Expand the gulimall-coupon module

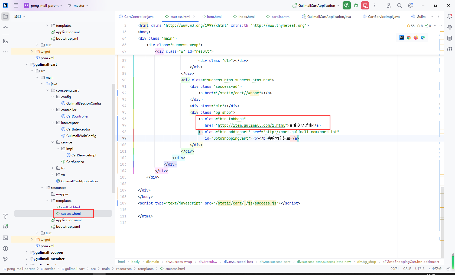(x=27, y=253)
